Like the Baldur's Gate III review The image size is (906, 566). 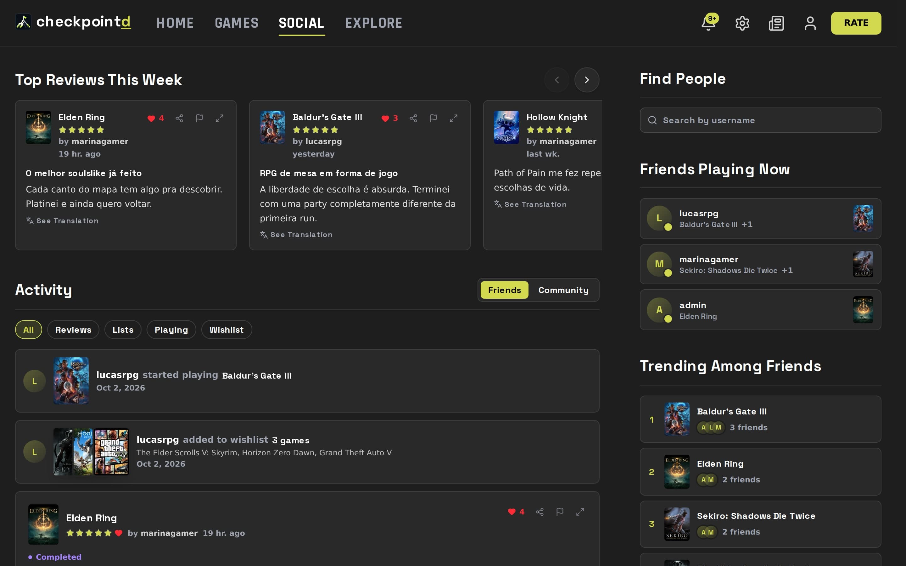[x=385, y=118]
